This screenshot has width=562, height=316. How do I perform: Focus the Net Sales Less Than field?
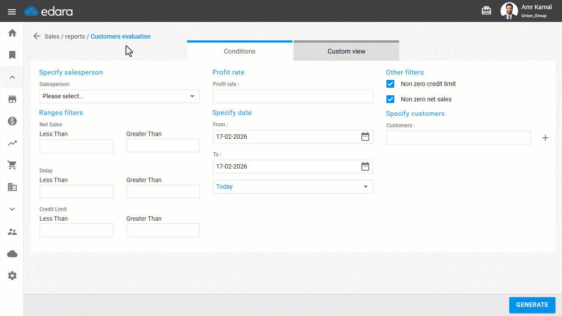76,146
